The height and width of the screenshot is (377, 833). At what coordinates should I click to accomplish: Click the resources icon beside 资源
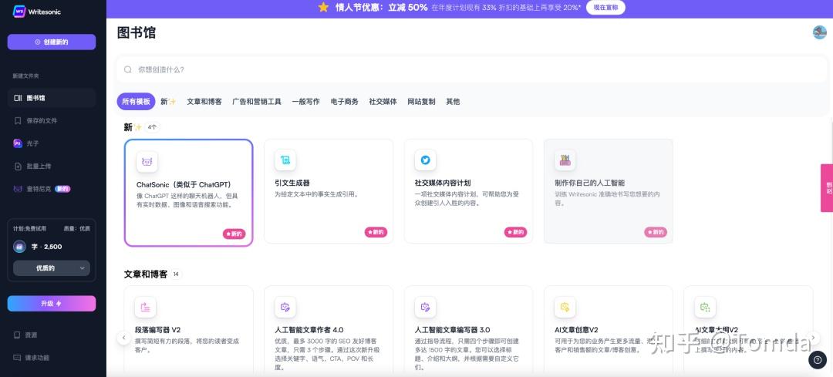tap(17, 335)
